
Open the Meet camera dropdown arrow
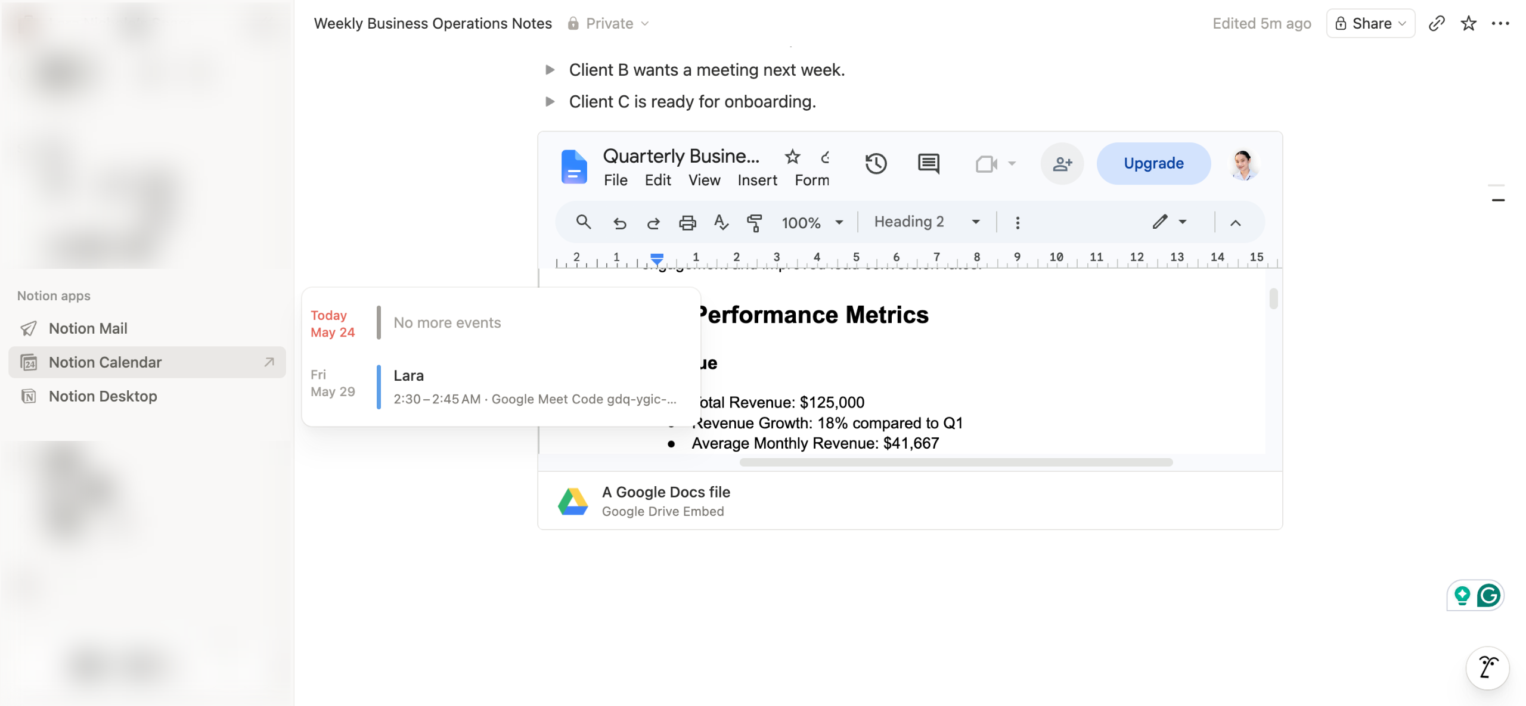tap(1012, 163)
